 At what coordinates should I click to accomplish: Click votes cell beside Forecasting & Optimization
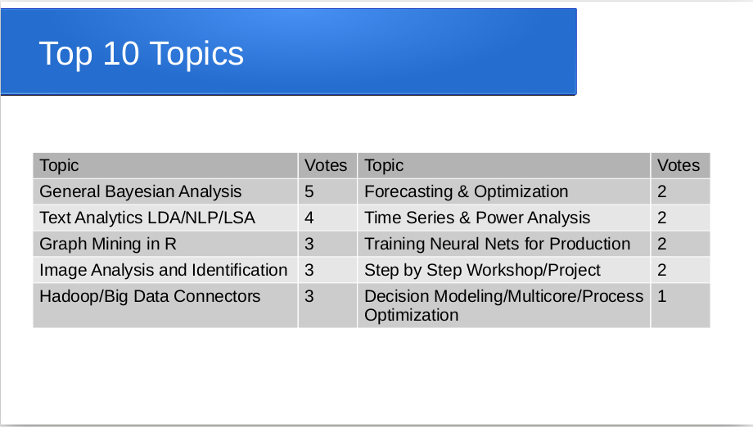680,191
